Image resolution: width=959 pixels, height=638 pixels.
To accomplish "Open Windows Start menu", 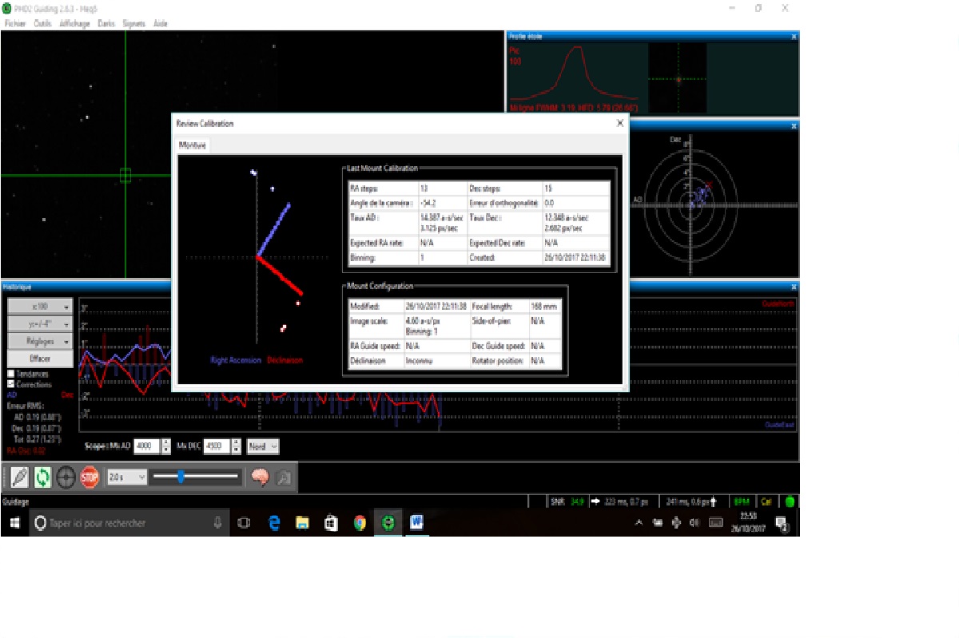I will 14,523.
